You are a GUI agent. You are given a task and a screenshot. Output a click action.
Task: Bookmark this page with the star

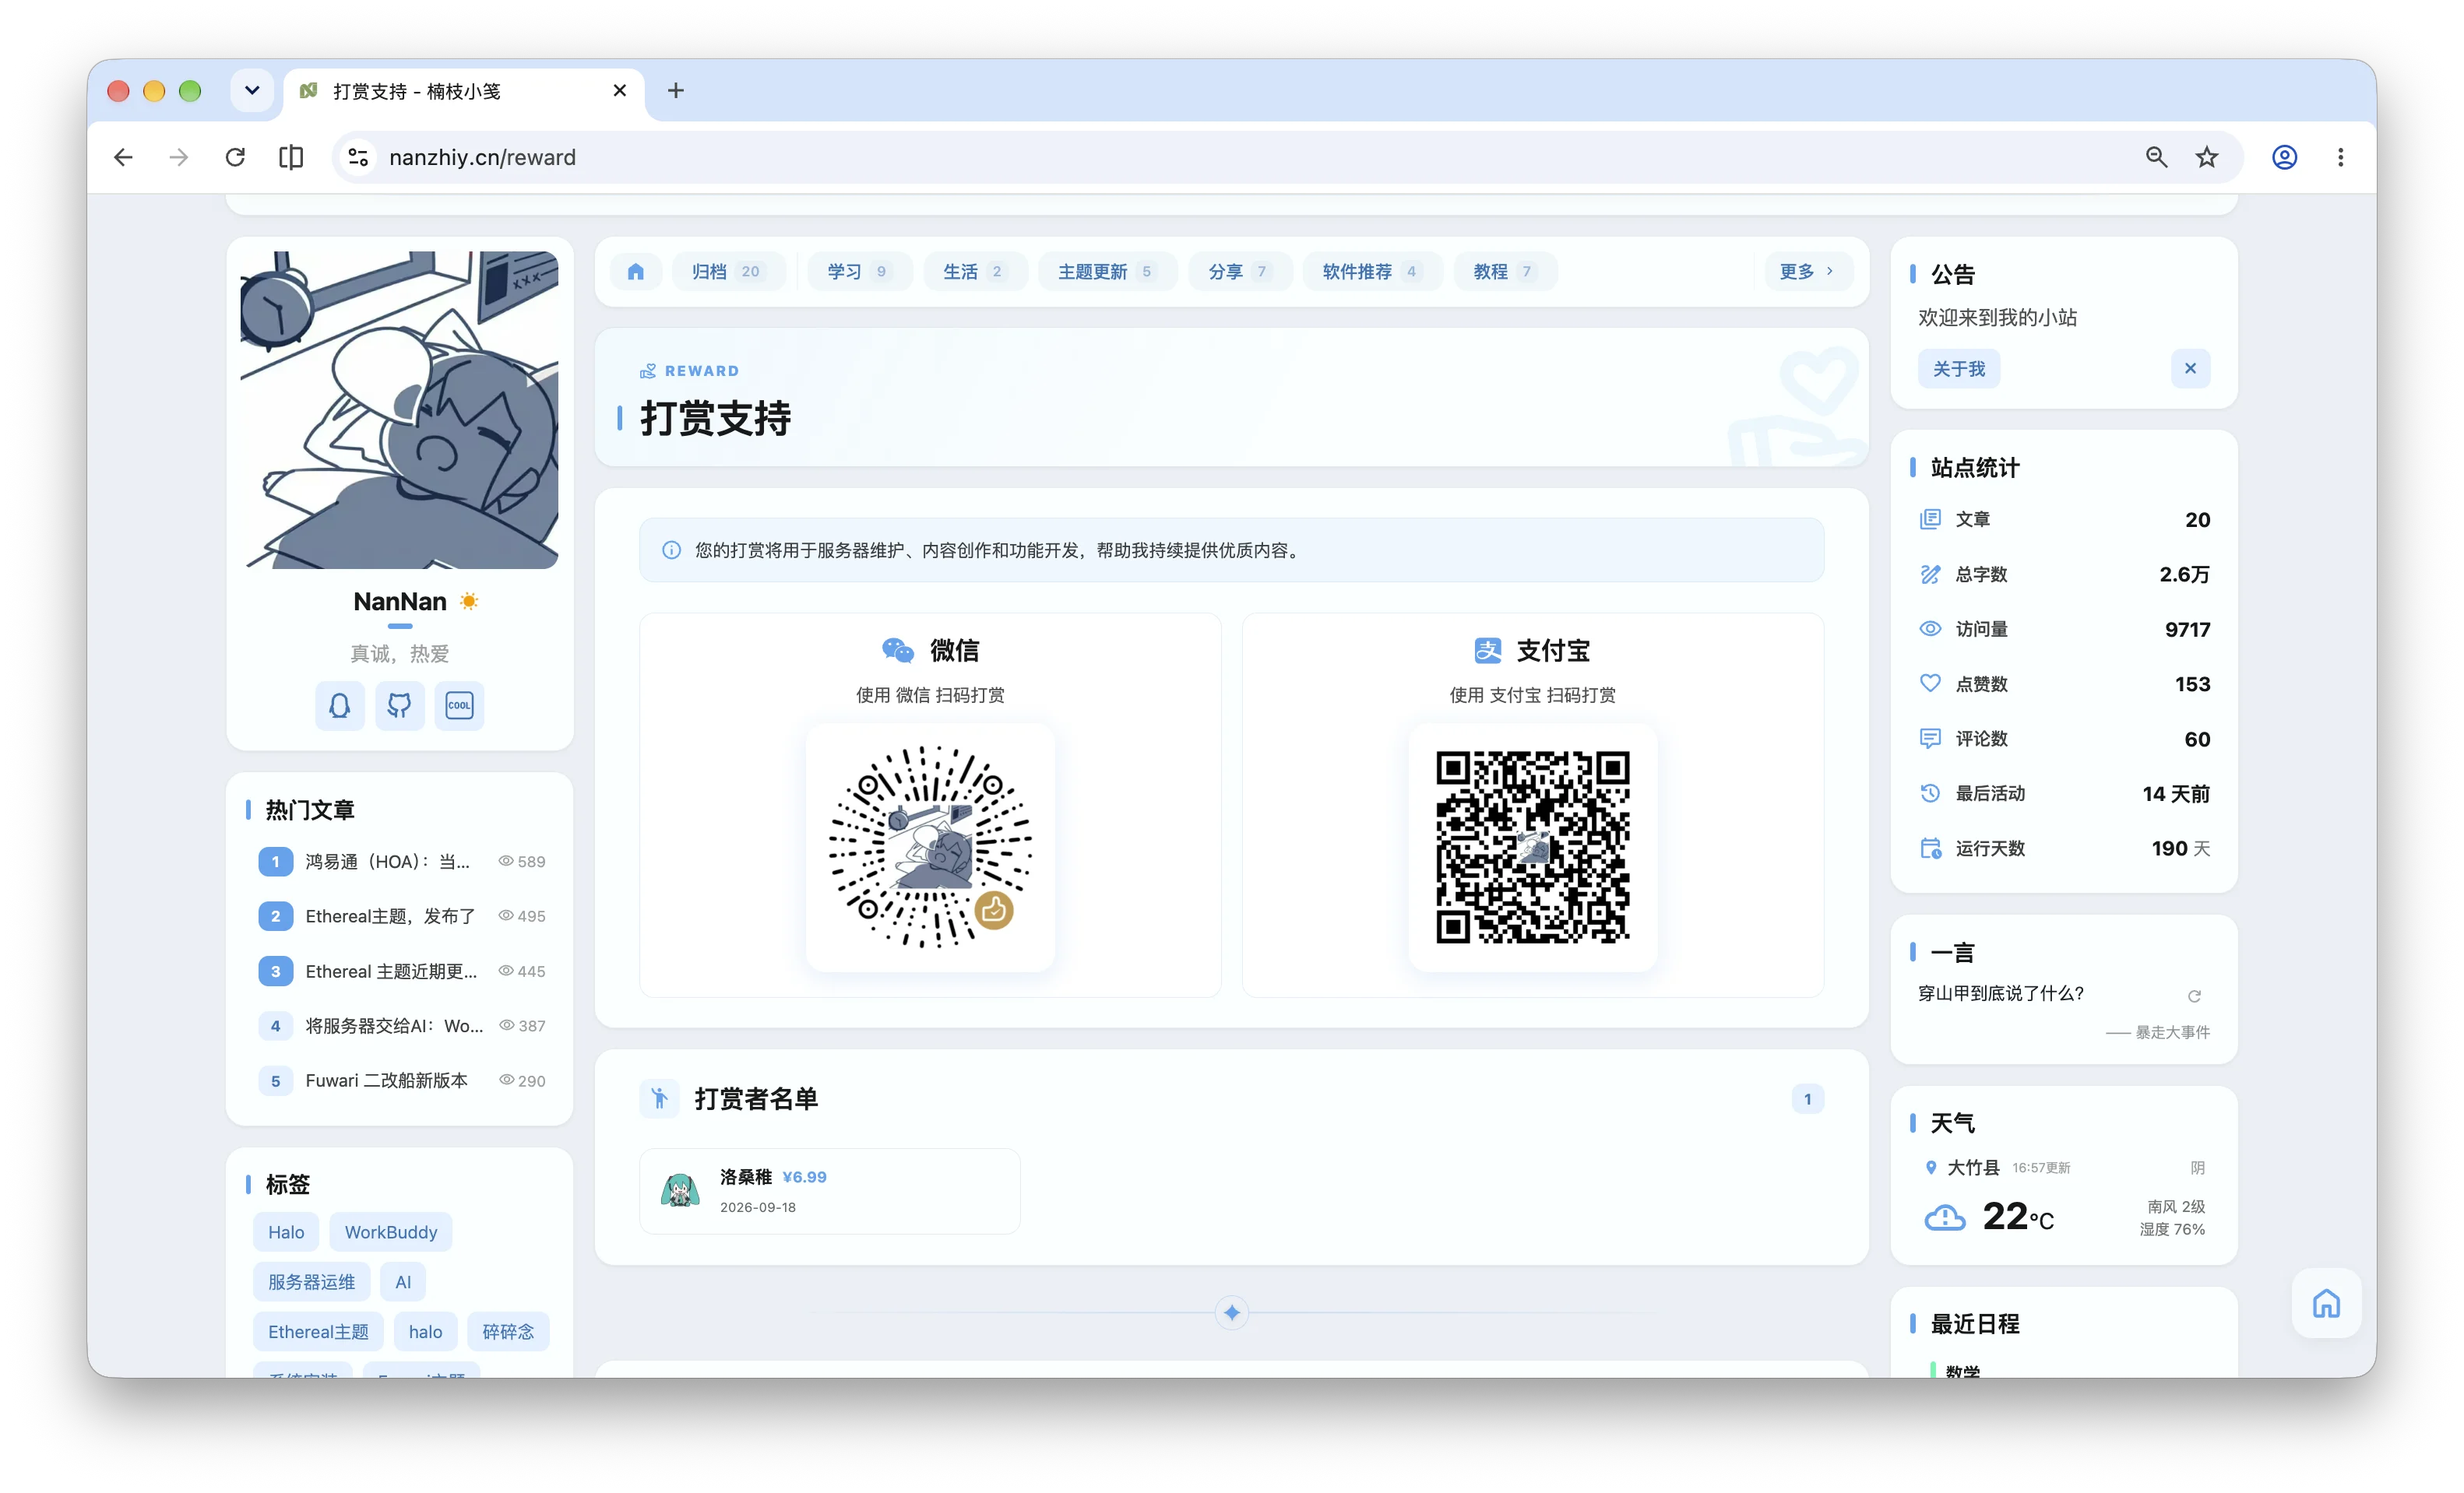pos(2206,157)
